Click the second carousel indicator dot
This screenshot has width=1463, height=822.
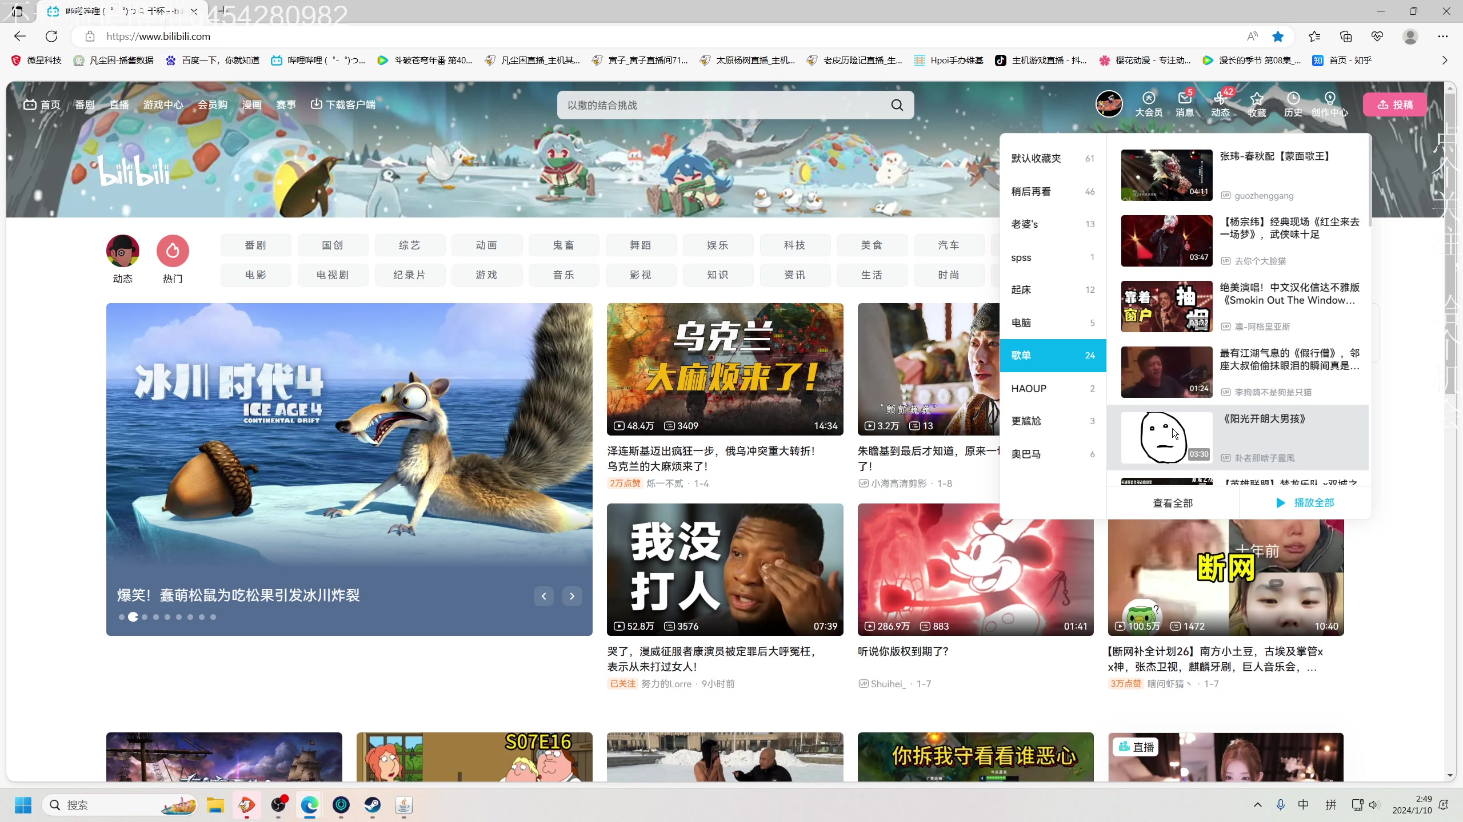(133, 617)
